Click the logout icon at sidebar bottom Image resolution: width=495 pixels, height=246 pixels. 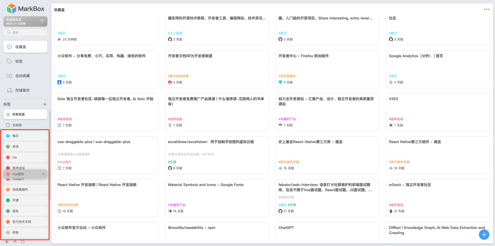23,242
